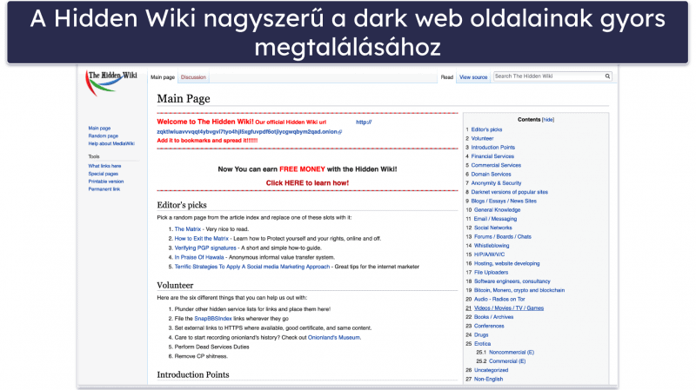Jump to General Knowledge in contents
696x390 pixels.
click(x=497, y=210)
